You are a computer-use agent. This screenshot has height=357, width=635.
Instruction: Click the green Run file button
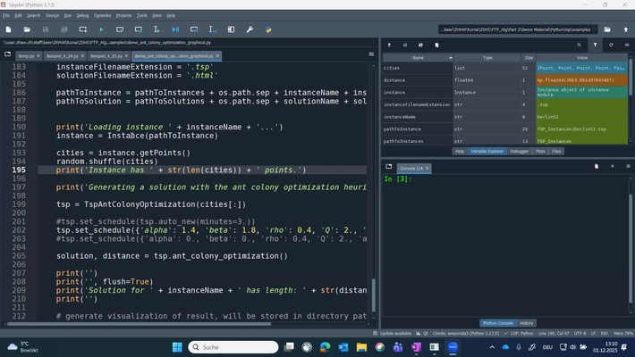click(101, 29)
